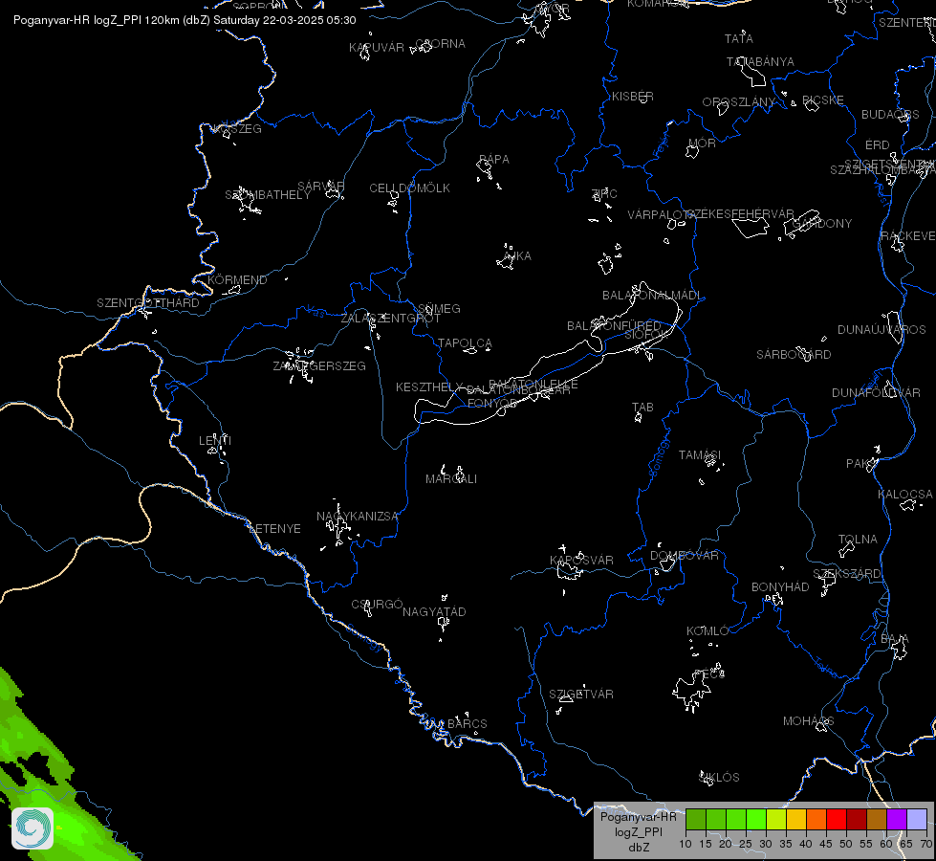The image size is (936, 861).
Task: Click the BARCS town label
Action: click(x=468, y=724)
